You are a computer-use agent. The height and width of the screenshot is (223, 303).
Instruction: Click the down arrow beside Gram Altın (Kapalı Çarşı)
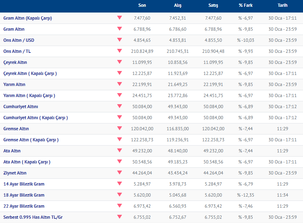pos(119,18)
